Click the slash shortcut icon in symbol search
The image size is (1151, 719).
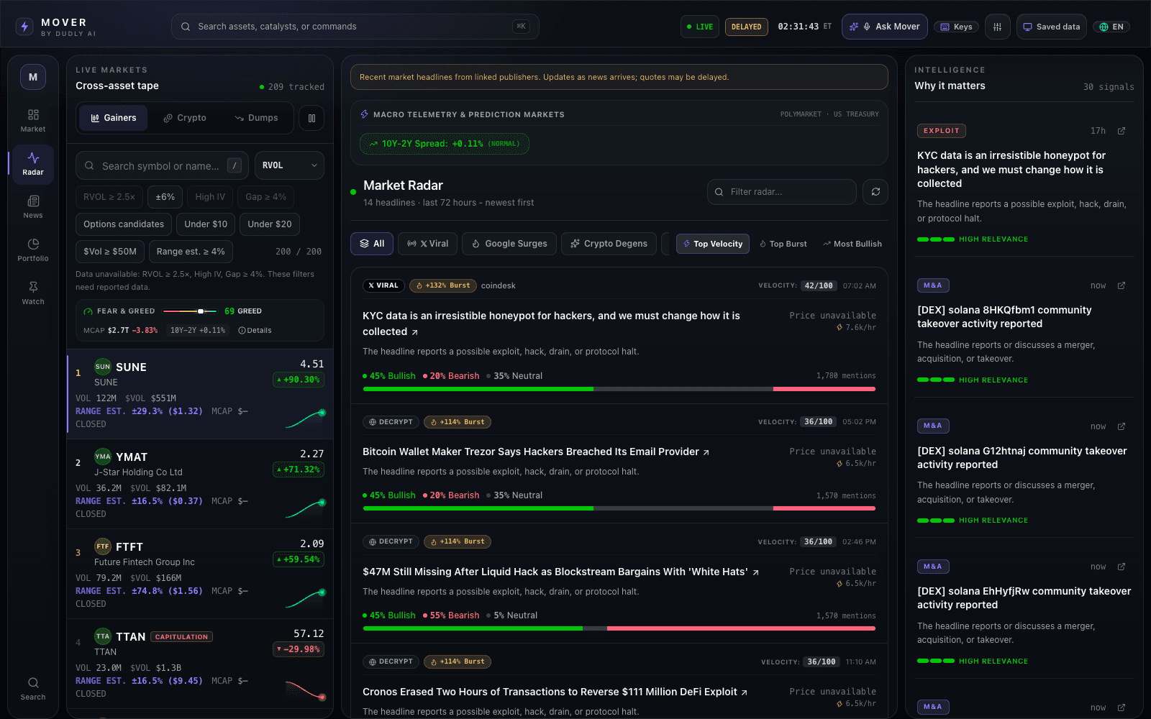235,165
